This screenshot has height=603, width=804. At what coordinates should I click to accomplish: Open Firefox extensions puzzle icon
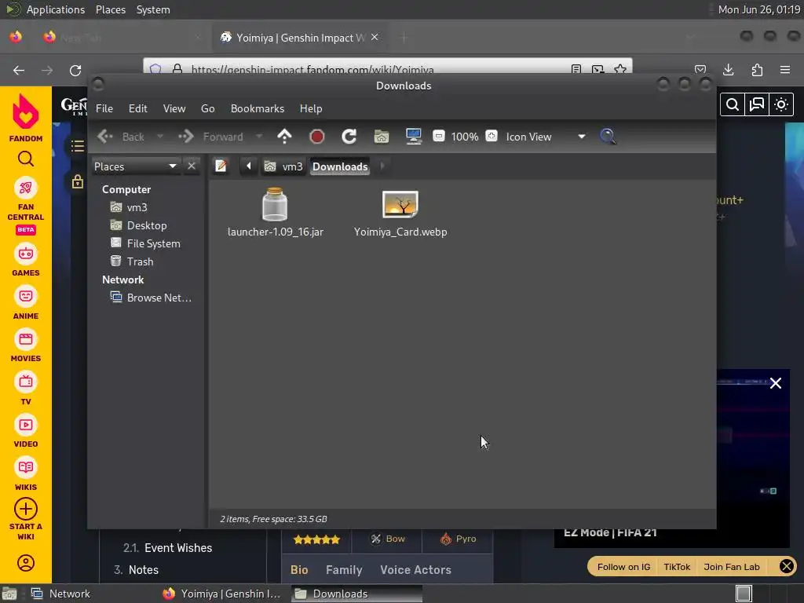coord(757,70)
